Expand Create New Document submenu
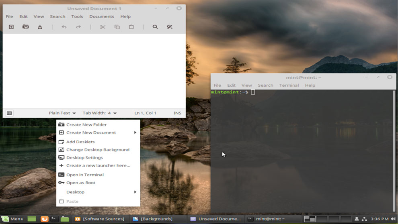398x224 pixels. tap(98, 132)
